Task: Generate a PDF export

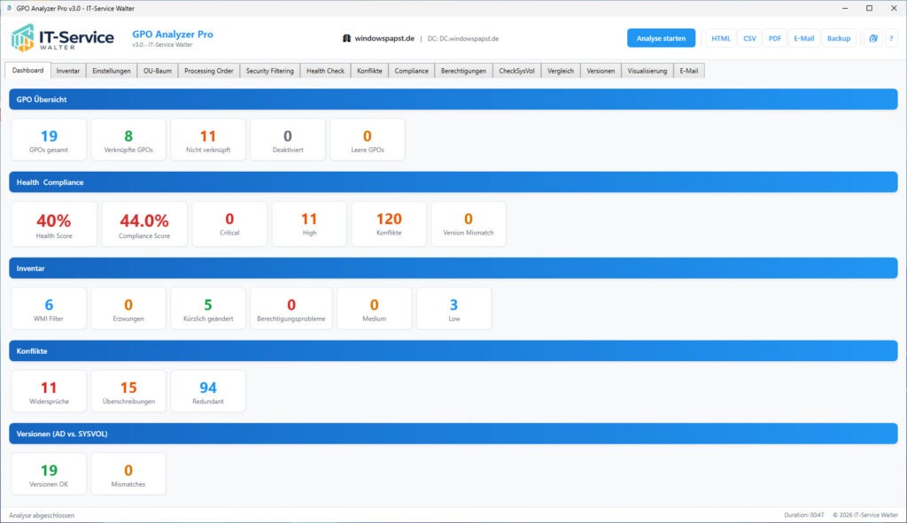Action: point(774,38)
